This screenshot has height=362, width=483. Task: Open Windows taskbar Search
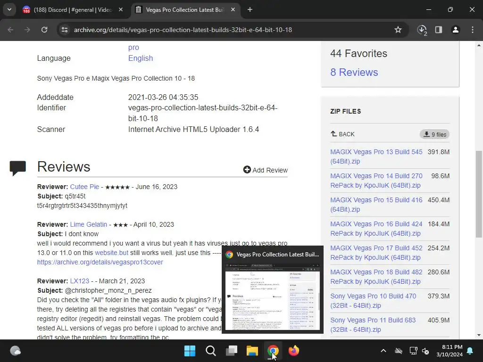click(211, 351)
